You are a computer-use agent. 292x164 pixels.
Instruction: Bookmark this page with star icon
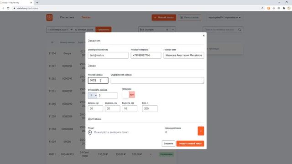[x=262, y=8]
